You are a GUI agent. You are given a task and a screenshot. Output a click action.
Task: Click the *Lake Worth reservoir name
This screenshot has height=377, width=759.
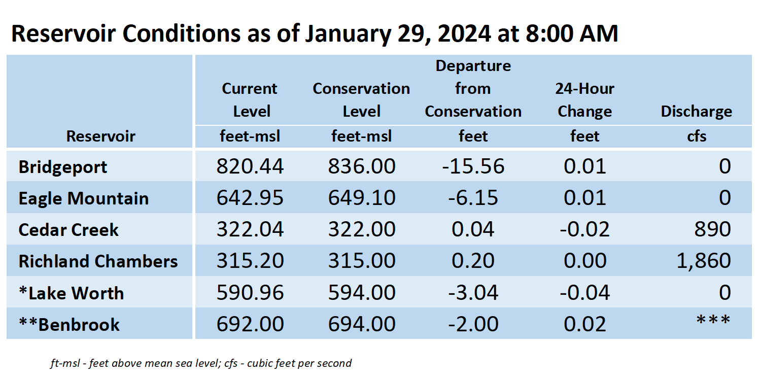pyautogui.click(x=71, y=293)
